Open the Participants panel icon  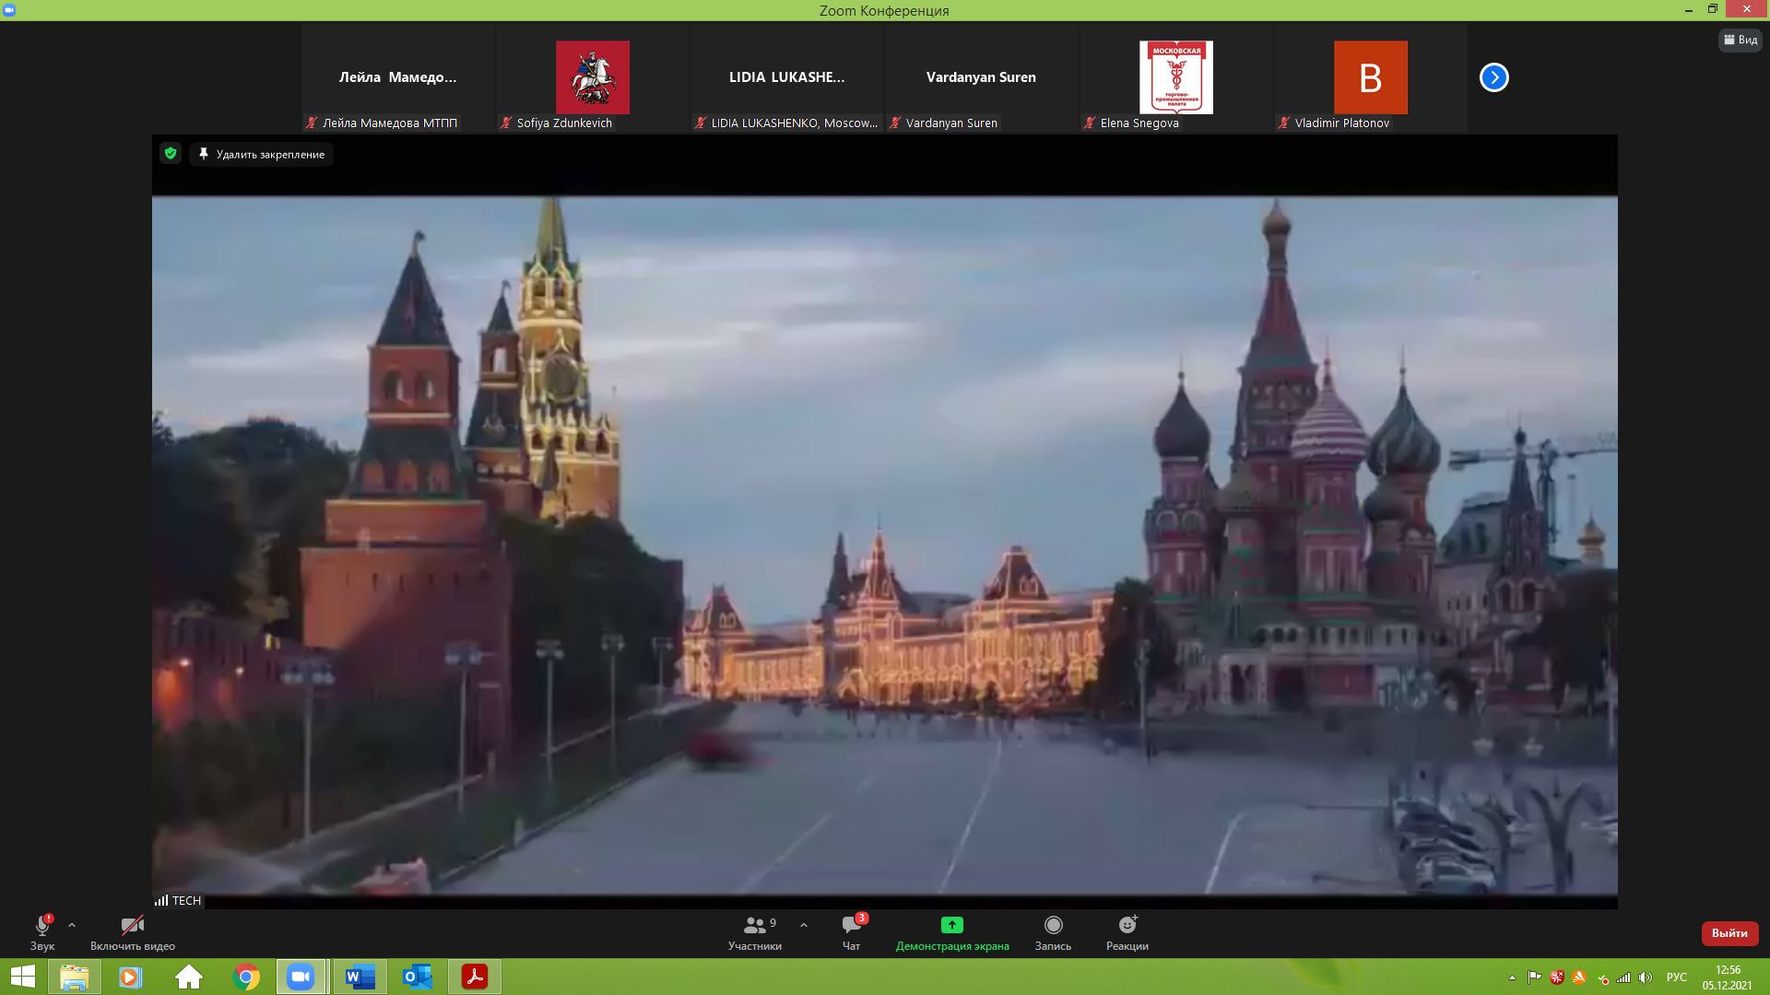pos(755,926)
